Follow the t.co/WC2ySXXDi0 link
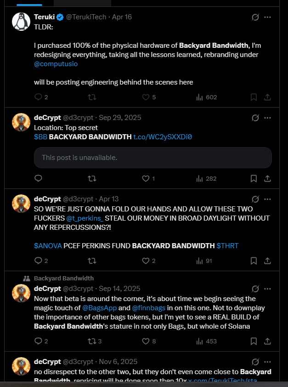 click(x=163, y=137)
